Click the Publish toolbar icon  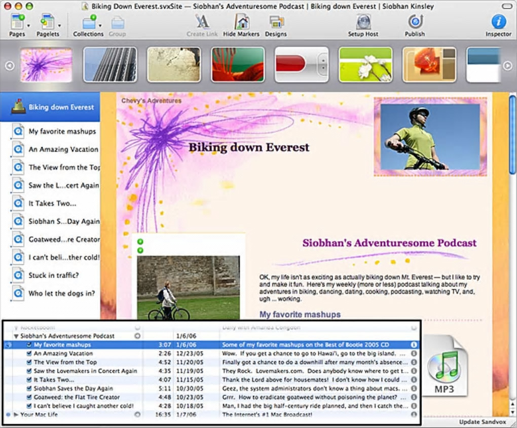pyautogui.click(x=415, y=25)
